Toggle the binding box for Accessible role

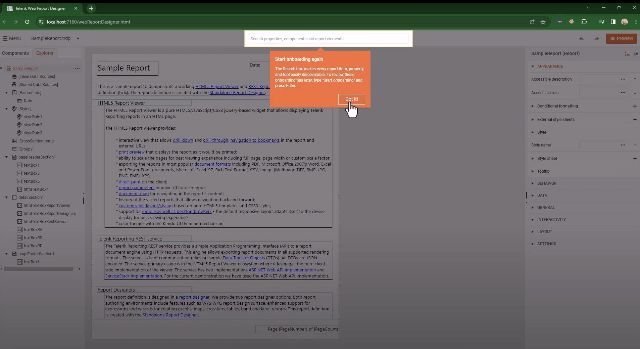pos(635,93)
